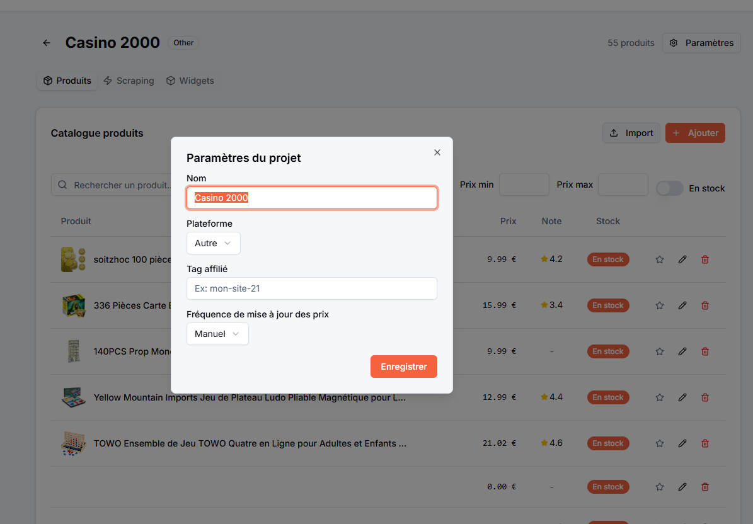Viewport: 753px width, 524px height.
Task: Click the Yellow Mountain Imports Ludo thumbnail
Action: (x=74, y=398)
